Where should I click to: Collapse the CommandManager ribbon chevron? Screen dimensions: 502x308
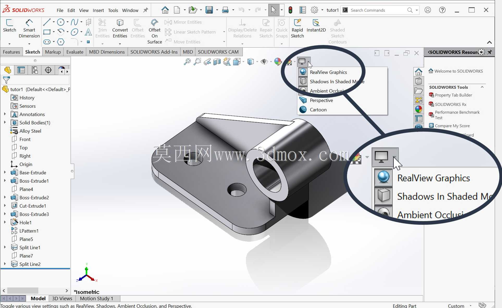489,42
